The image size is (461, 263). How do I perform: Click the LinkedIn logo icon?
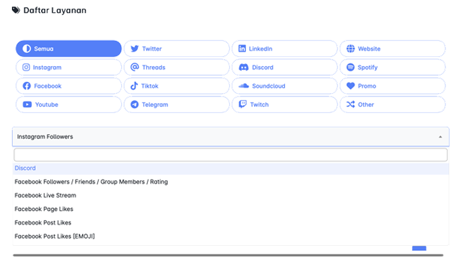point(242,49)
